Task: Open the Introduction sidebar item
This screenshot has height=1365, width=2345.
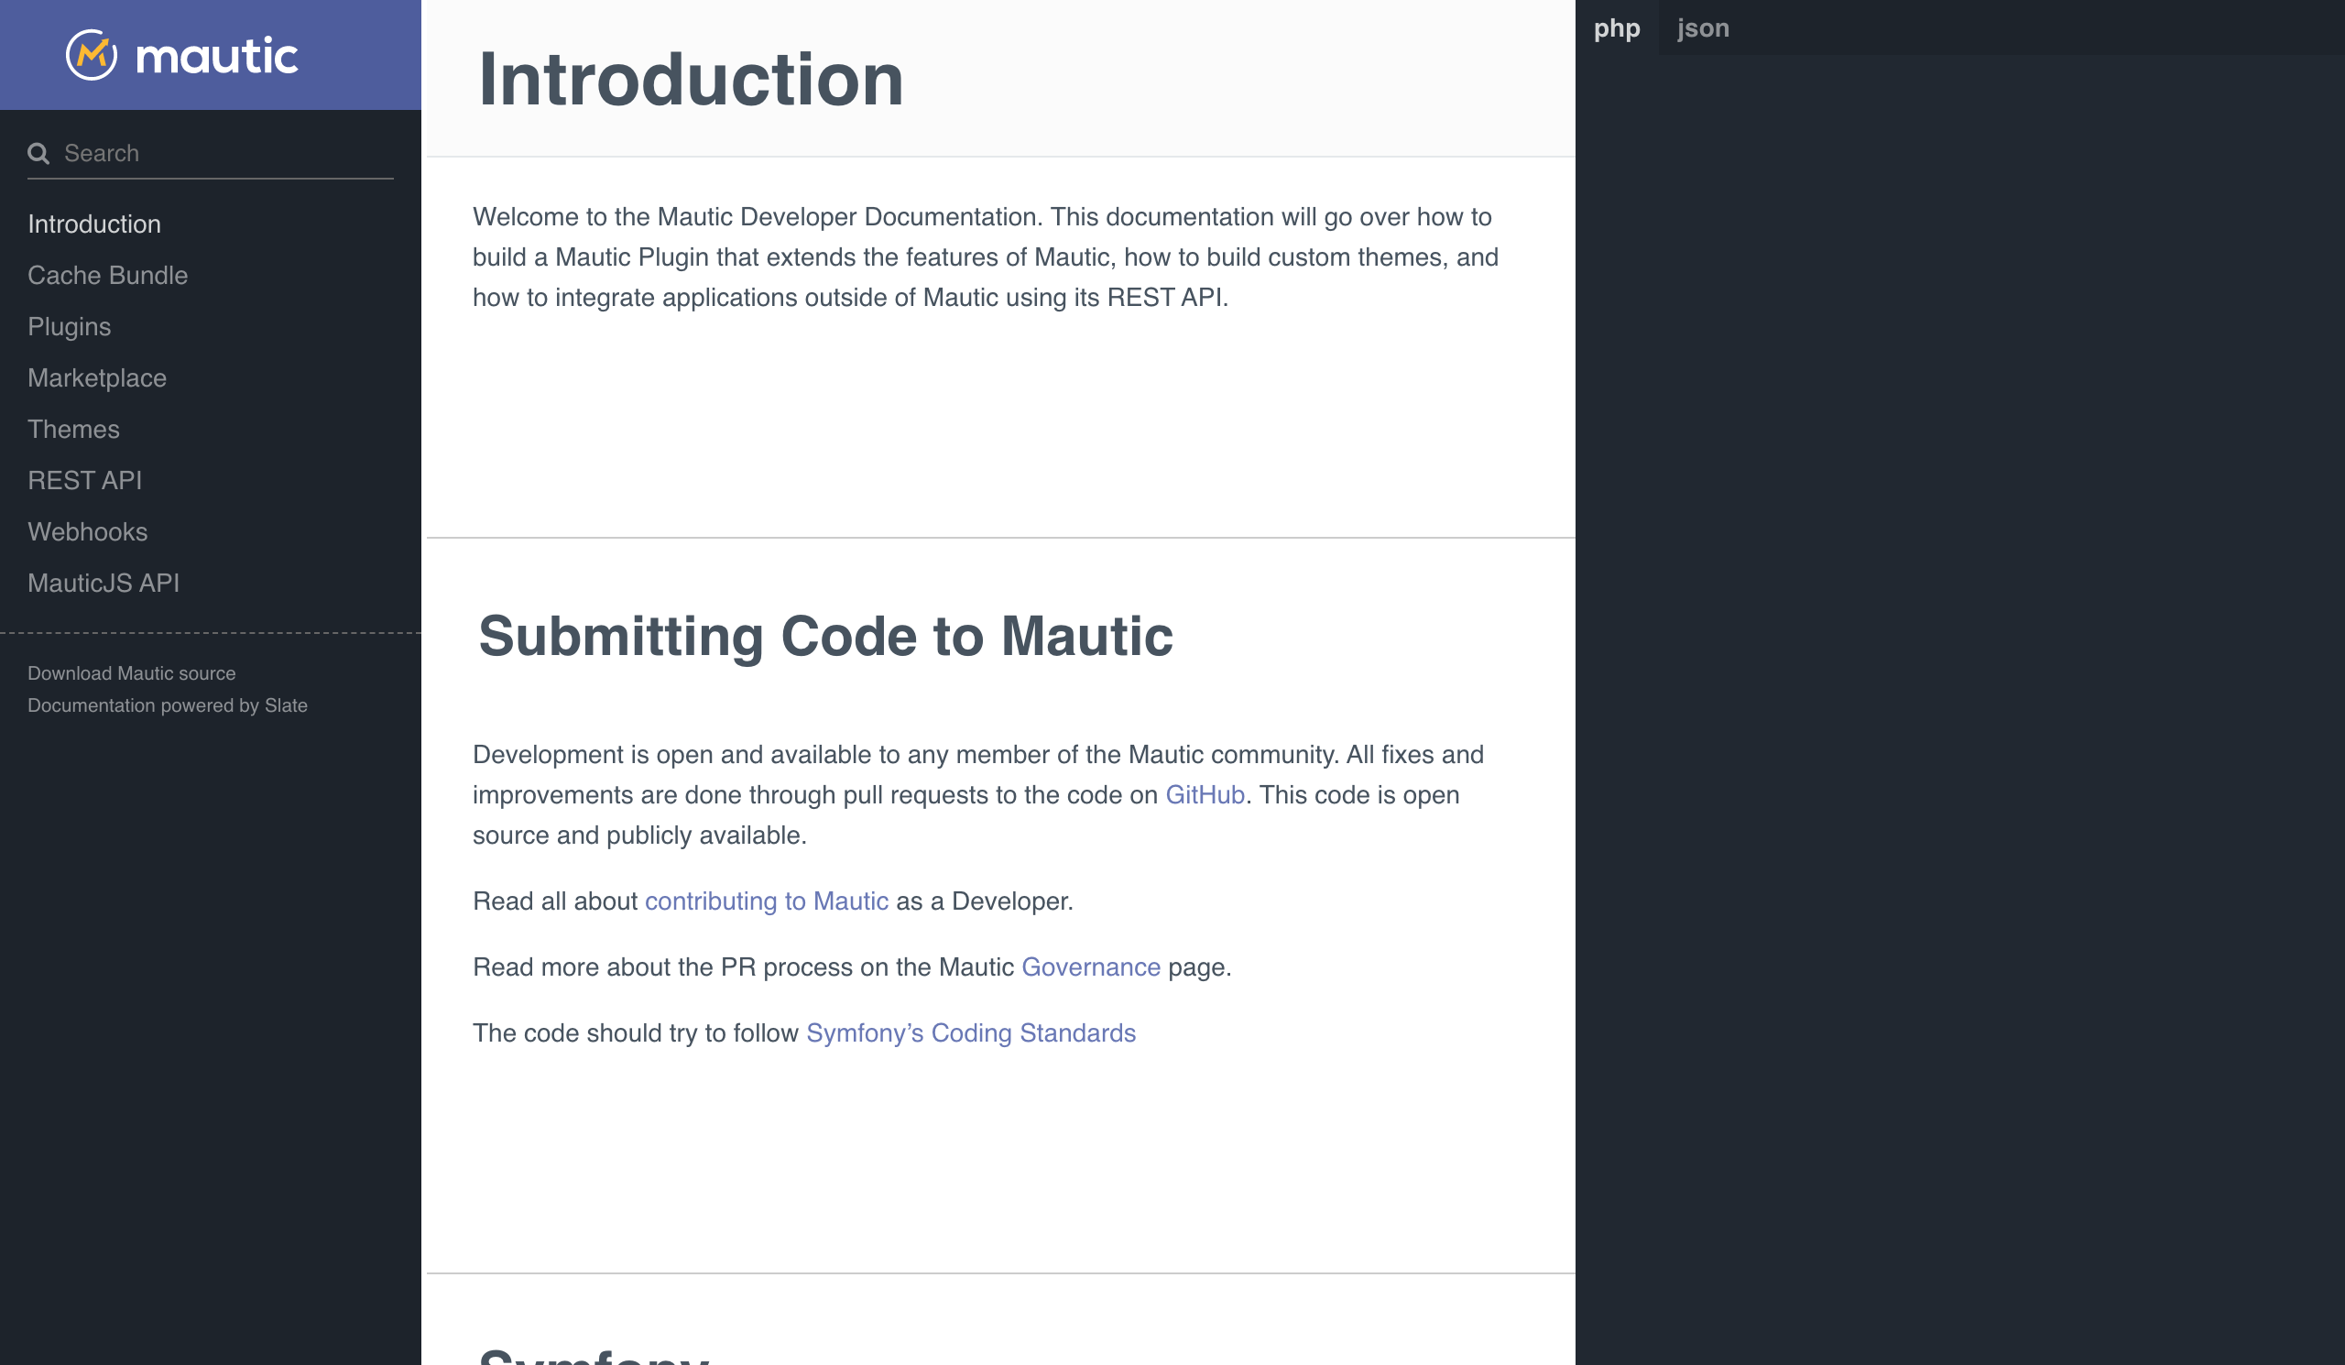Action: click(x=94, y=224)
